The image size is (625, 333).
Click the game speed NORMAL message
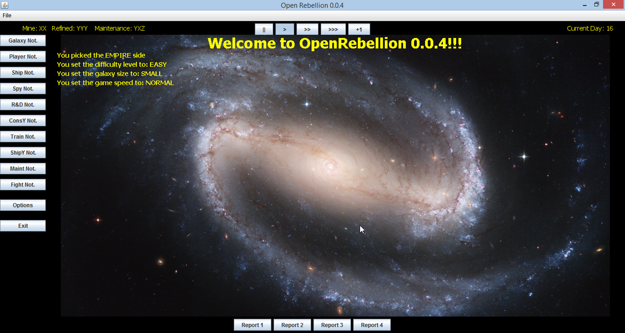(115, 83)
